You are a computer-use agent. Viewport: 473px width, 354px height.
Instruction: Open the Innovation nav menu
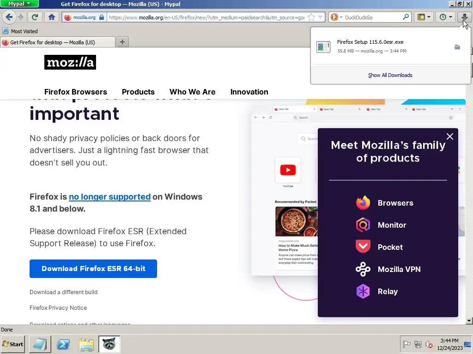(249, 92)
